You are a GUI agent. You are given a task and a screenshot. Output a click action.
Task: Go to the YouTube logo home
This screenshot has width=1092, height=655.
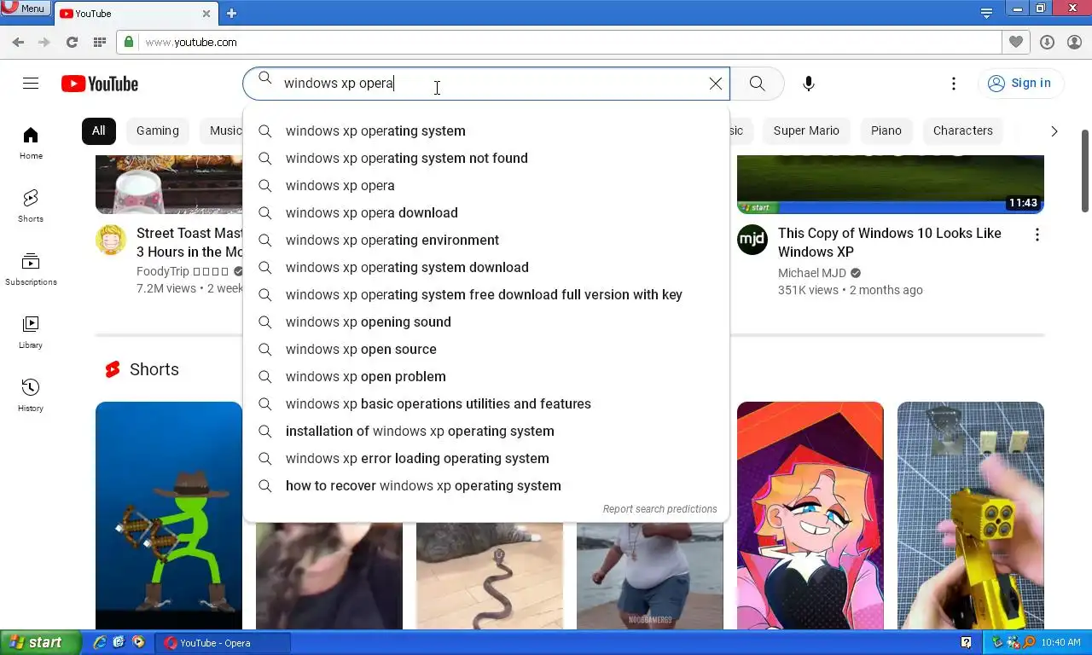[100, 84]
